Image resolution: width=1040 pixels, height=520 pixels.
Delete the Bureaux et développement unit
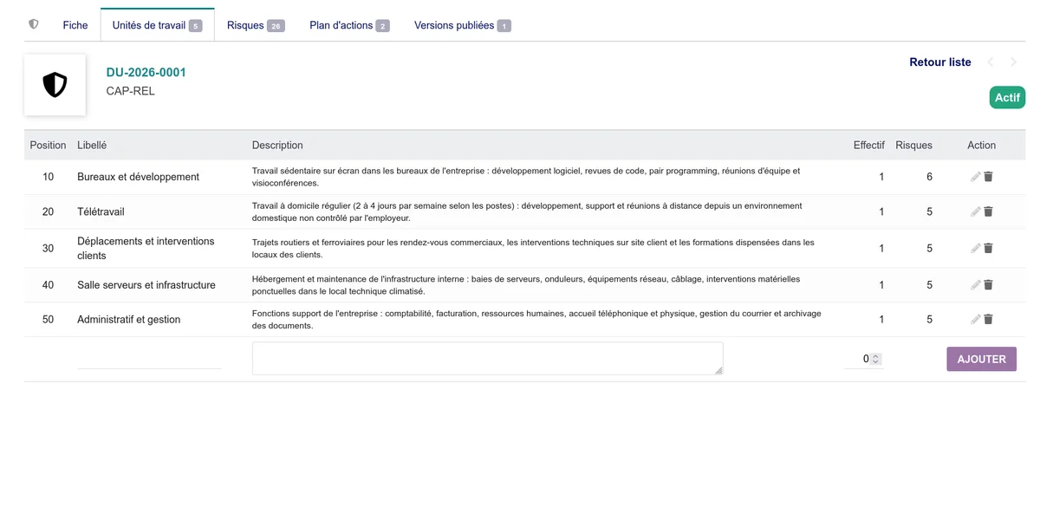point(988,177)
